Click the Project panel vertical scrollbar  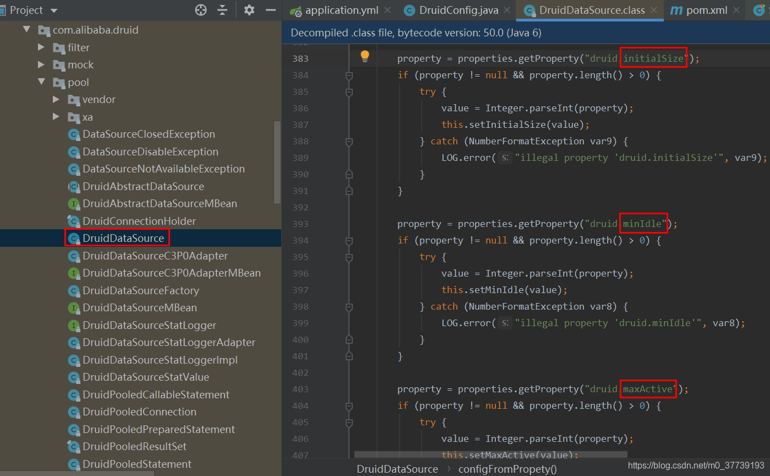click(277, 162)
